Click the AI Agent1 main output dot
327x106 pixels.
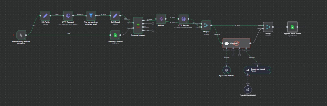[250, 43]
